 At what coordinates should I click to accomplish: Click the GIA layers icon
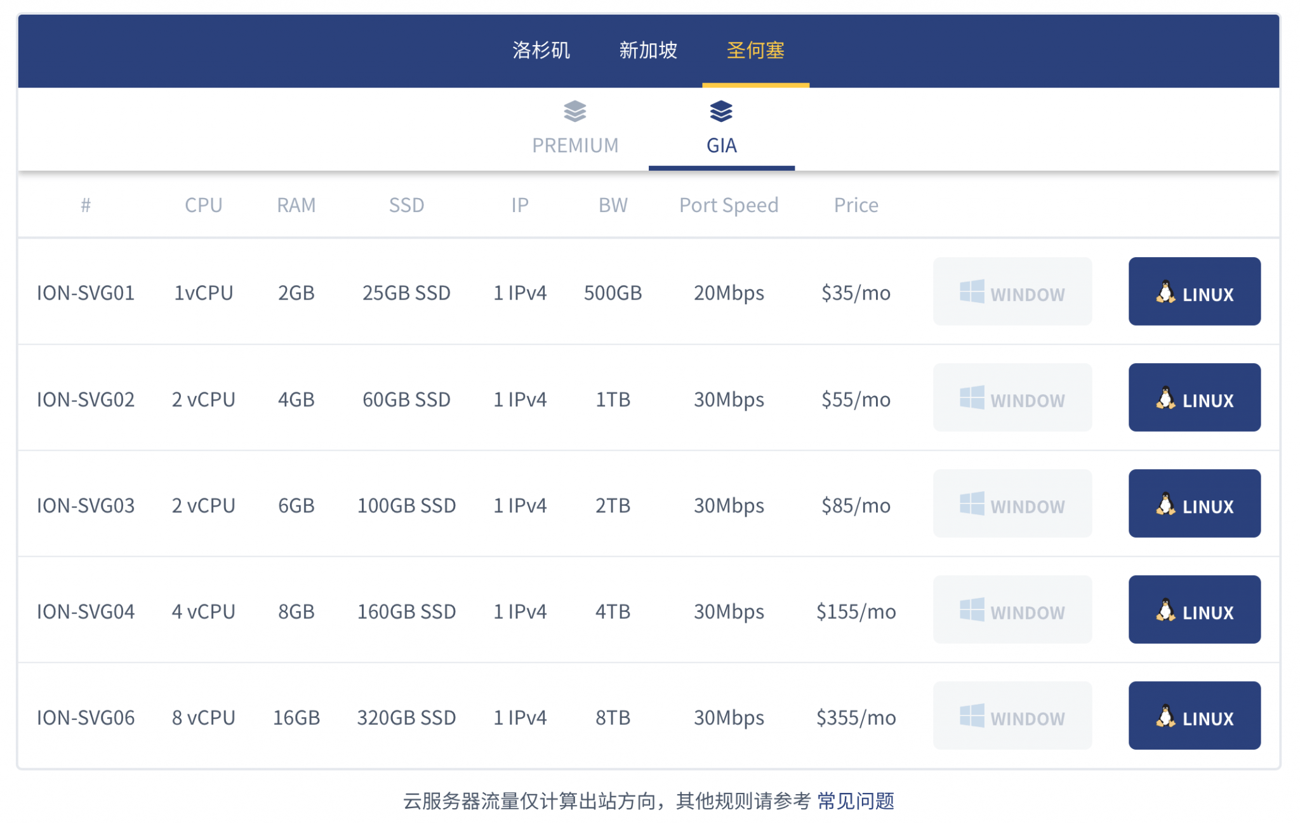(x=720, y=111)
